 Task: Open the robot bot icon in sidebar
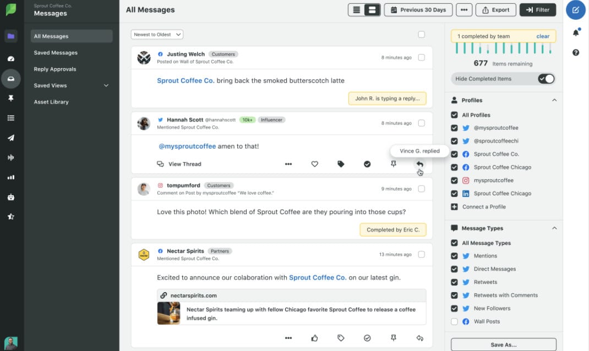pyautogui.click(x=11, y=197)
